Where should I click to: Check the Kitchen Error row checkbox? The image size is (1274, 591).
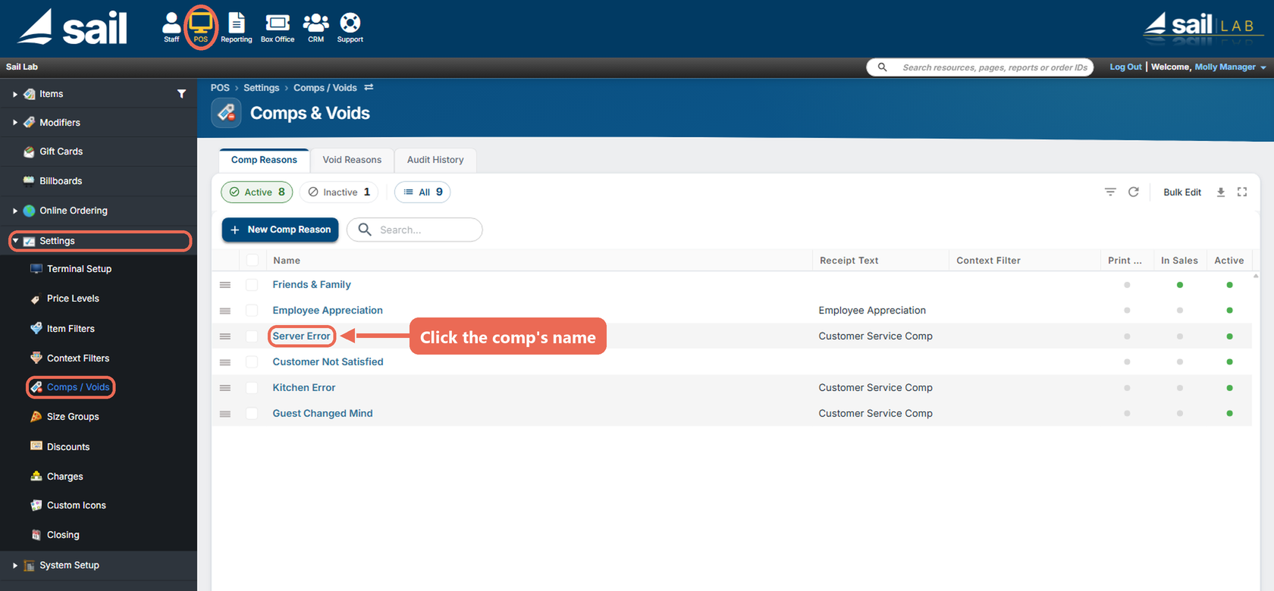click(253, 388)
